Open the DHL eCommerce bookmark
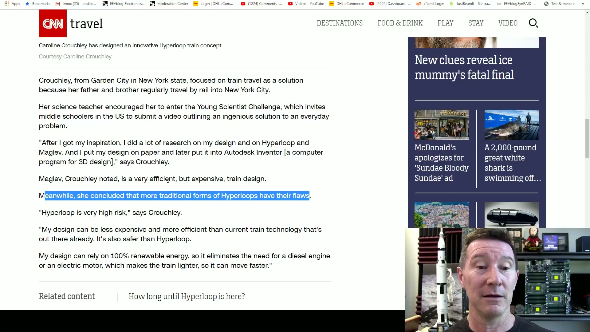 pos(347,4)
